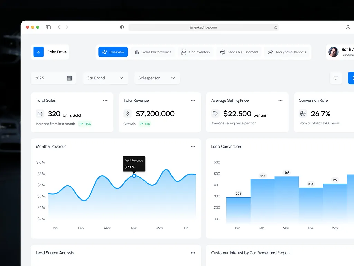Screen dimensions: 354x266
Task: Switch to Sales Performance tab
Action: tap(153, 52)
